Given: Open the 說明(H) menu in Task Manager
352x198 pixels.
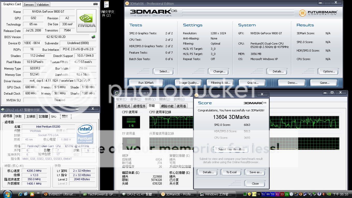Looking at the screenshot, I should click(x=179, y=99).
